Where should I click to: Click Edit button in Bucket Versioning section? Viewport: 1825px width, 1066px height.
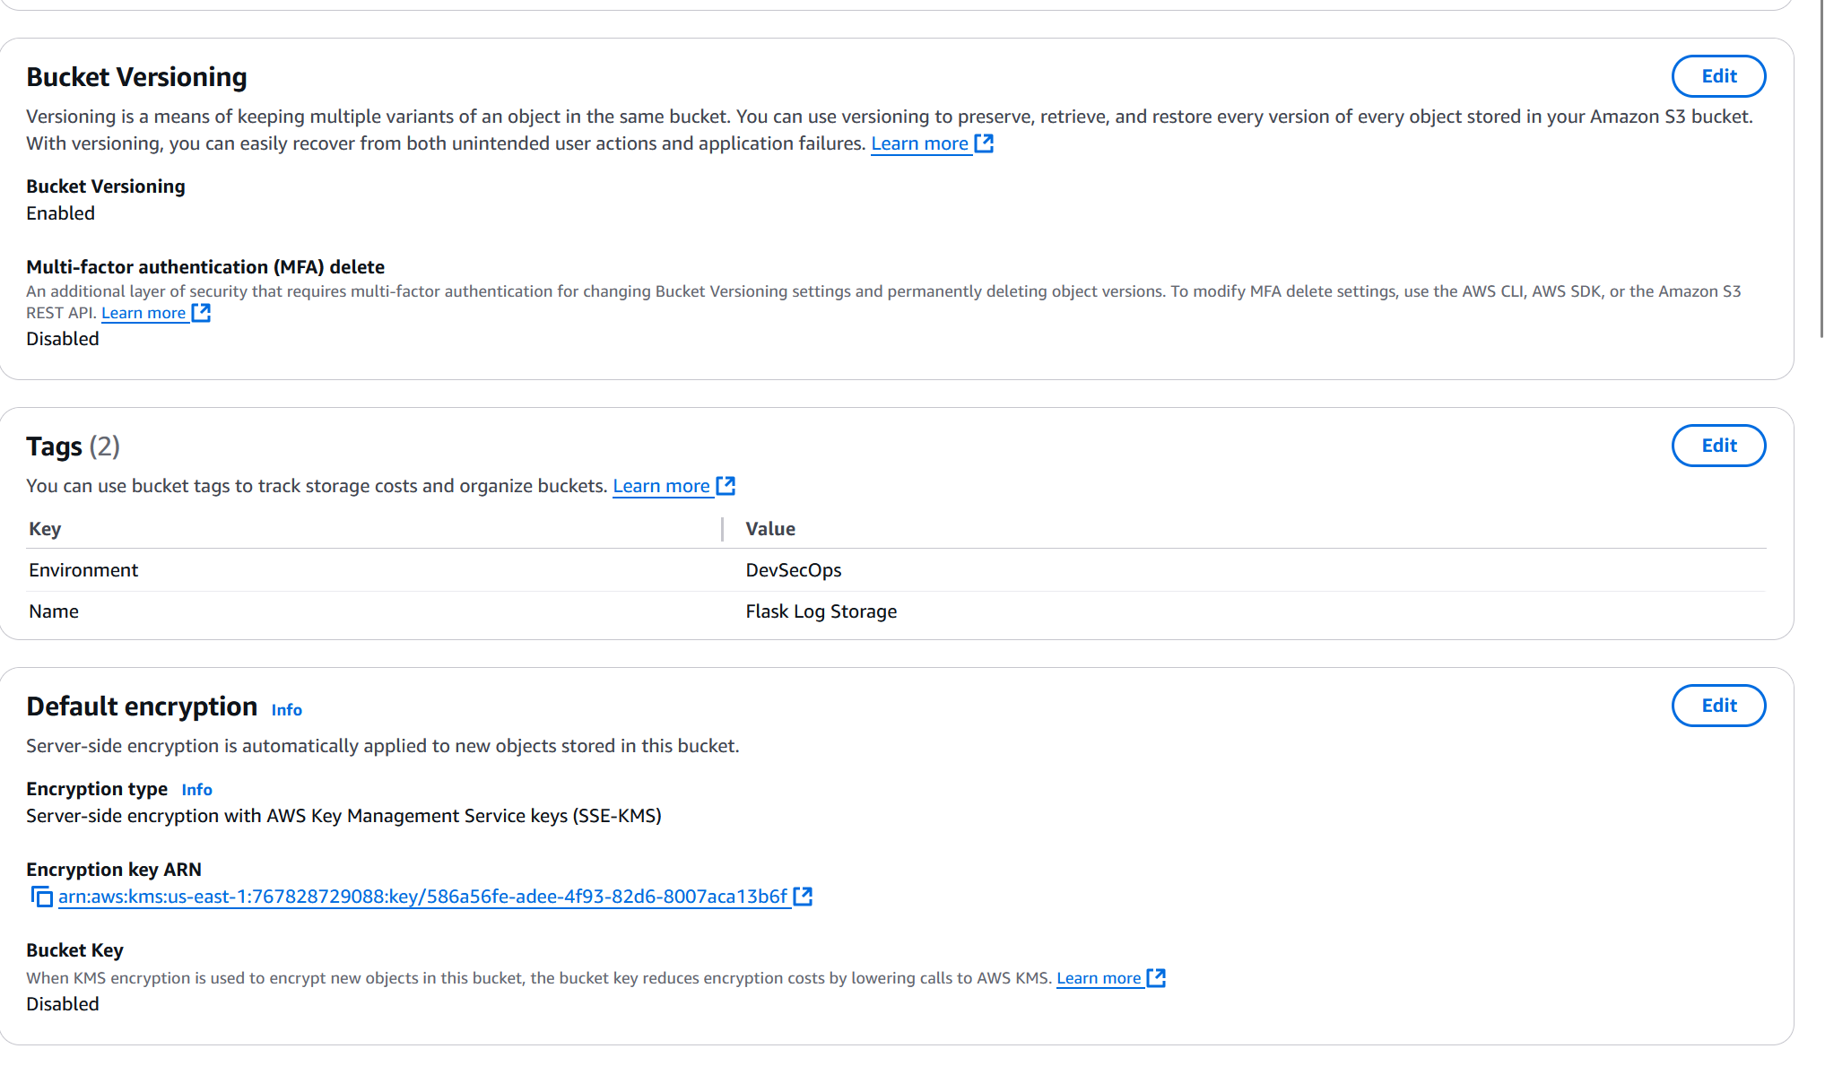pyautogui.click(x=1717, y=76)
